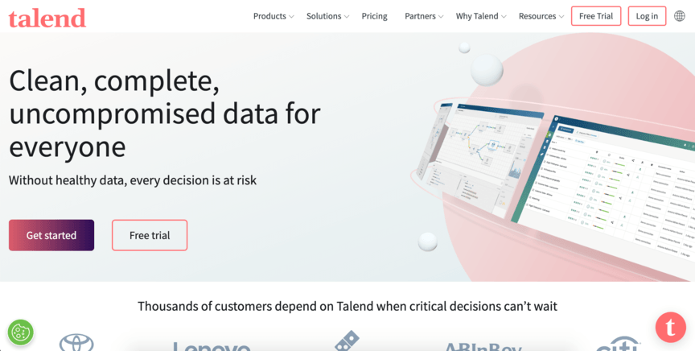Open the Resources menu
The width and height of the screenshot is (695, 351).
coord(541,16)
